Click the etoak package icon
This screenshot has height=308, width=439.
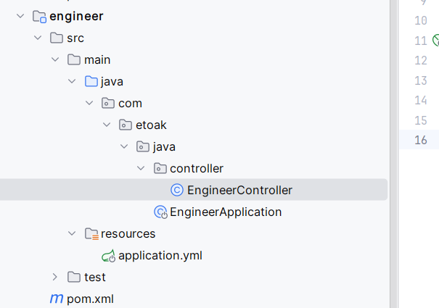pyautogui.click(x=125, y=125)
